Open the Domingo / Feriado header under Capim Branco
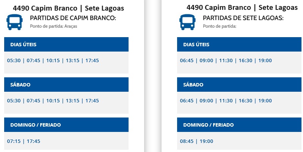 (x=66, y=125)
